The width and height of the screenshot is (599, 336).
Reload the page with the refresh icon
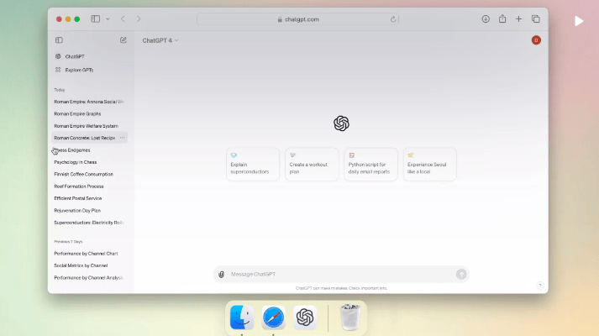392,19
